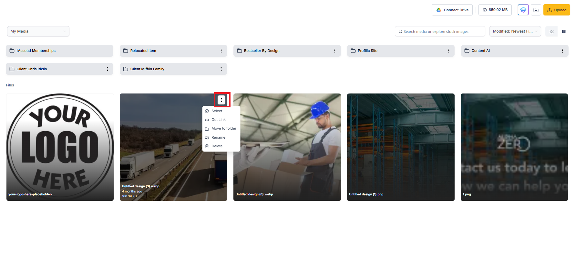Image resolution: width=575 pixels, height=275 pixels.
Task: Choose Move to folder from the menu
Action: click(x=221, y=128)
